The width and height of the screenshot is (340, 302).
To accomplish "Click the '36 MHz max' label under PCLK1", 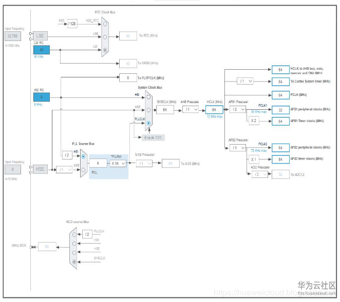I will [259, 112].
